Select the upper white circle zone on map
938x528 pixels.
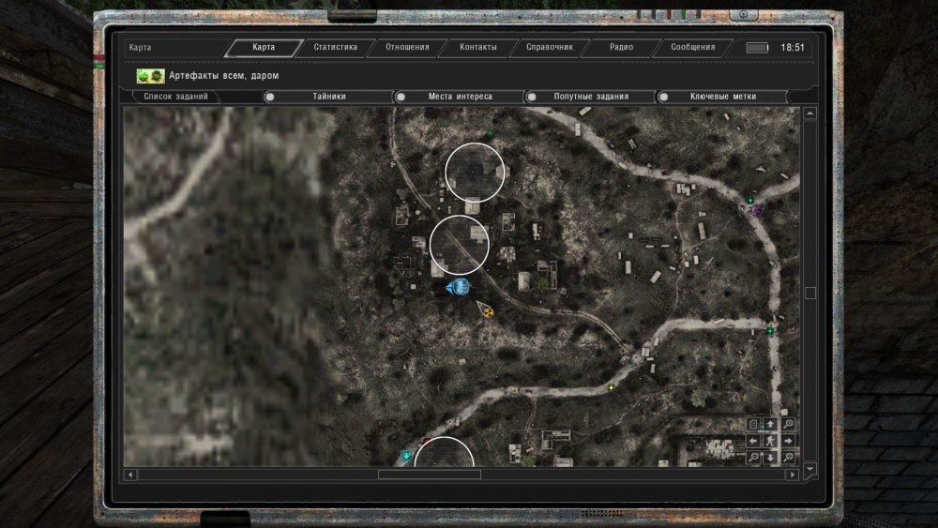[x=475, y=173]
